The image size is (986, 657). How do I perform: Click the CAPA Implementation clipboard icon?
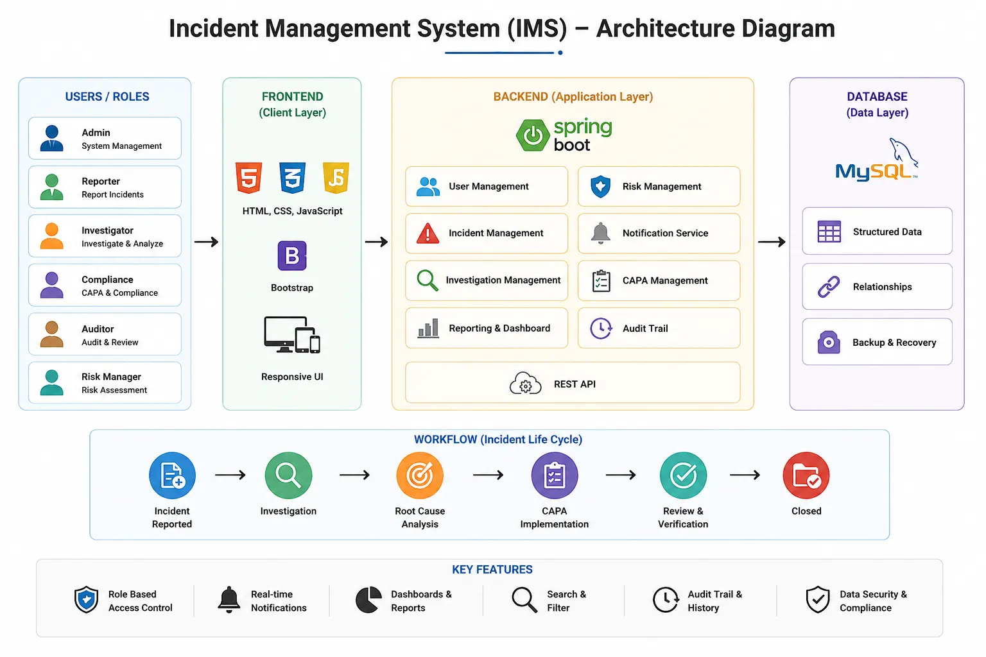pyautogui.click(x=555, y=475)
